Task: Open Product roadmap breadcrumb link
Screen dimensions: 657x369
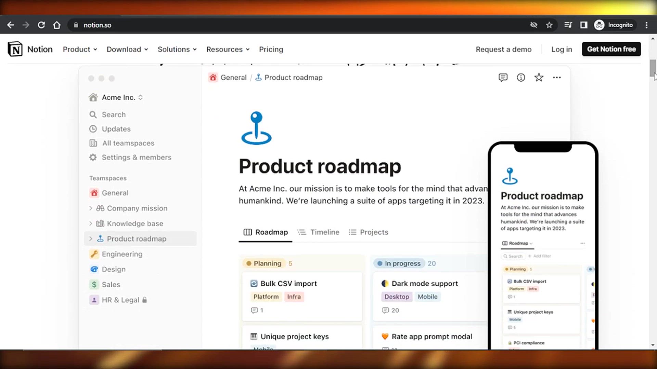Action: pos(293,78)
